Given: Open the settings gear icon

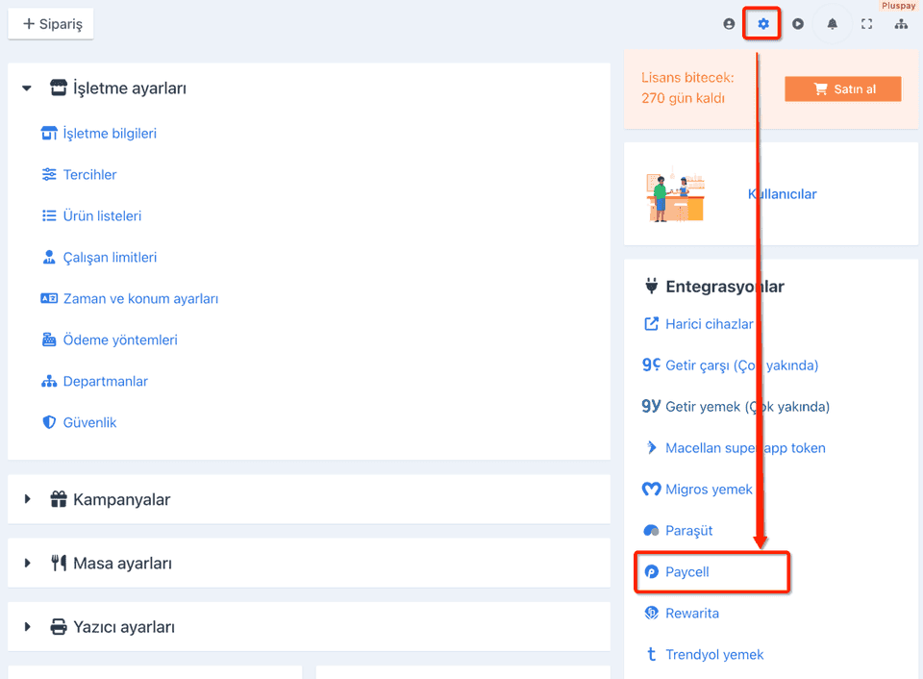Looking at the screenshot, I should [762, 23].
